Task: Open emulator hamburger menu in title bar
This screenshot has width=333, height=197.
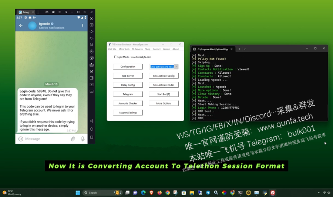Action: 60,12
